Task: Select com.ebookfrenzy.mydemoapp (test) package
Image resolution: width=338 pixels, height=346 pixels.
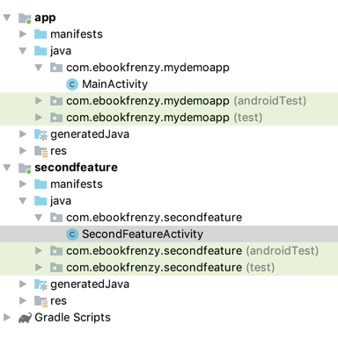Action: (x=165, y=118)
